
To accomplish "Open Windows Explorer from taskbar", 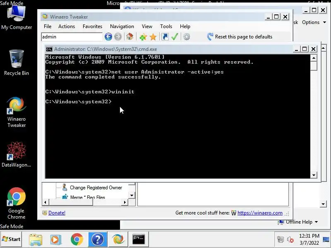I will click(36, 240).
